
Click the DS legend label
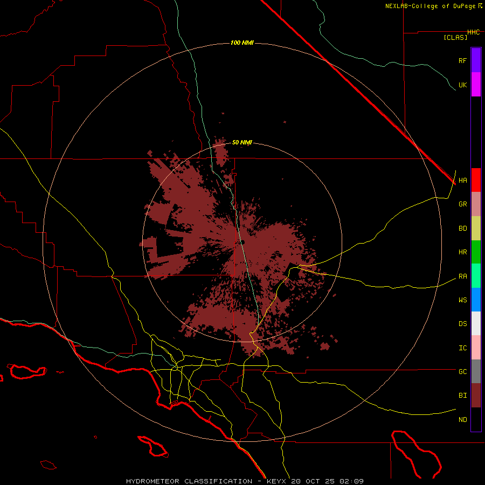pyautogui.click(x=463, y=324)
